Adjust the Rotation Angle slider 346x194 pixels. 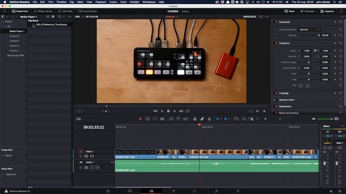pyautogui.click(x=309, y=63)
